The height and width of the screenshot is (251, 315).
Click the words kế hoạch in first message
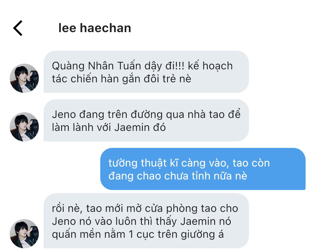210,66
